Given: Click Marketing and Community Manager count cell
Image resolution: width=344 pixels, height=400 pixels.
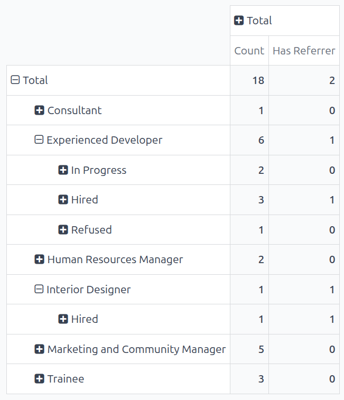Looking at the screenshot, I should tap(249, 349).
